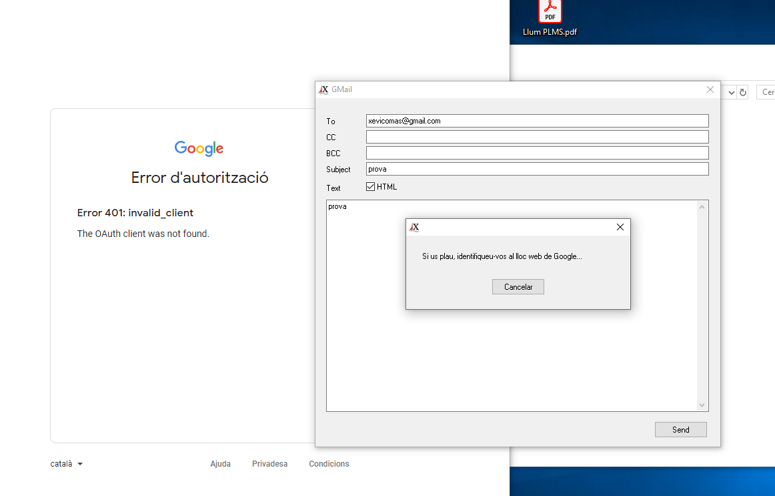The width and height of the screenshot is (775, 496).
Task: Click in the CC field
Action: coord(538,137)
